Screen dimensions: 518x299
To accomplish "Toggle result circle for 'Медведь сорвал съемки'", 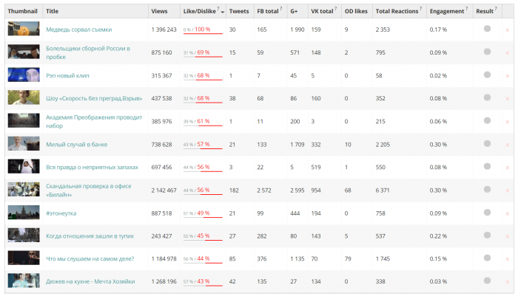I will 487,29.
